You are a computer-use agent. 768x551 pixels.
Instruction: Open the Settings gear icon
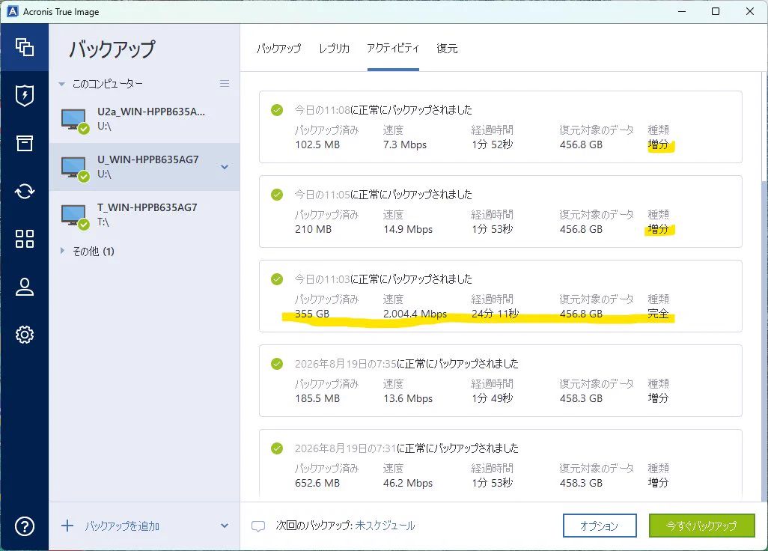pyautogui.click(x=25, y=335)
